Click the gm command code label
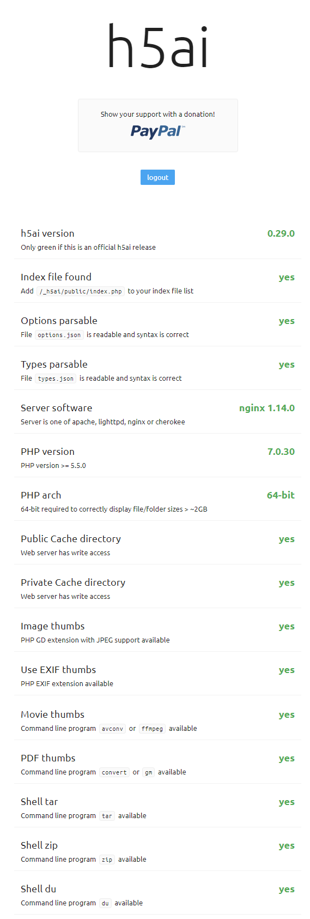Image resolution: width=310 pixels, height=919 pixels. (148, 772)
